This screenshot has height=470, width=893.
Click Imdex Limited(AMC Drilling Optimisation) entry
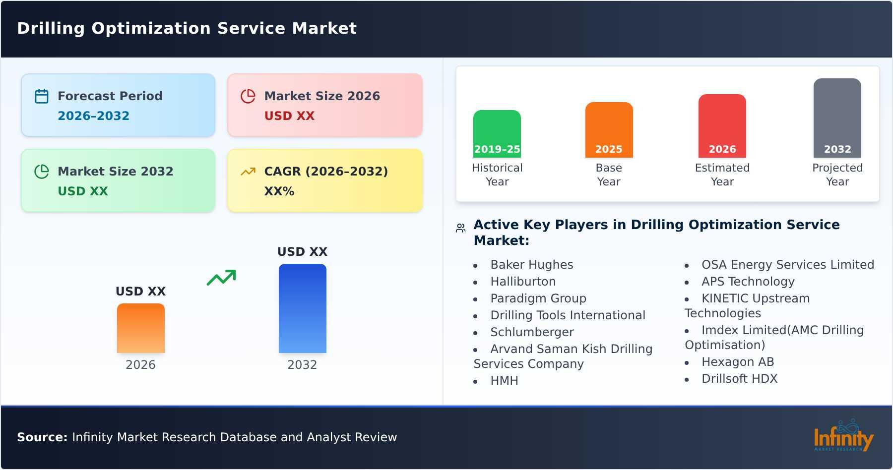coord(774,338)
